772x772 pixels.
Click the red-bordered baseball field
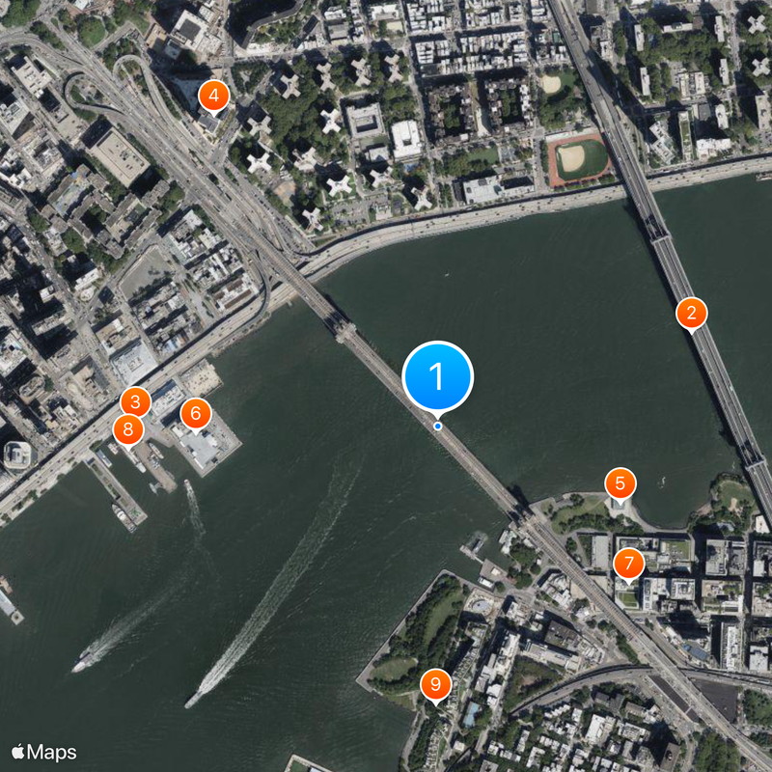tap(580, 159)
